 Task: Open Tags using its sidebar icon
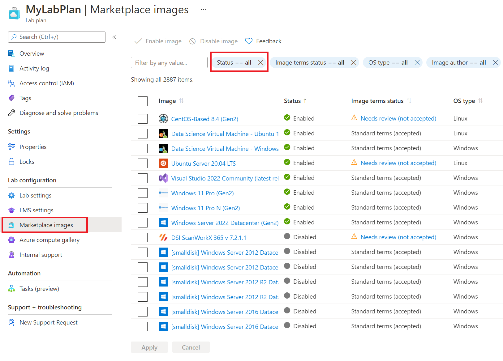pos(11,98)
